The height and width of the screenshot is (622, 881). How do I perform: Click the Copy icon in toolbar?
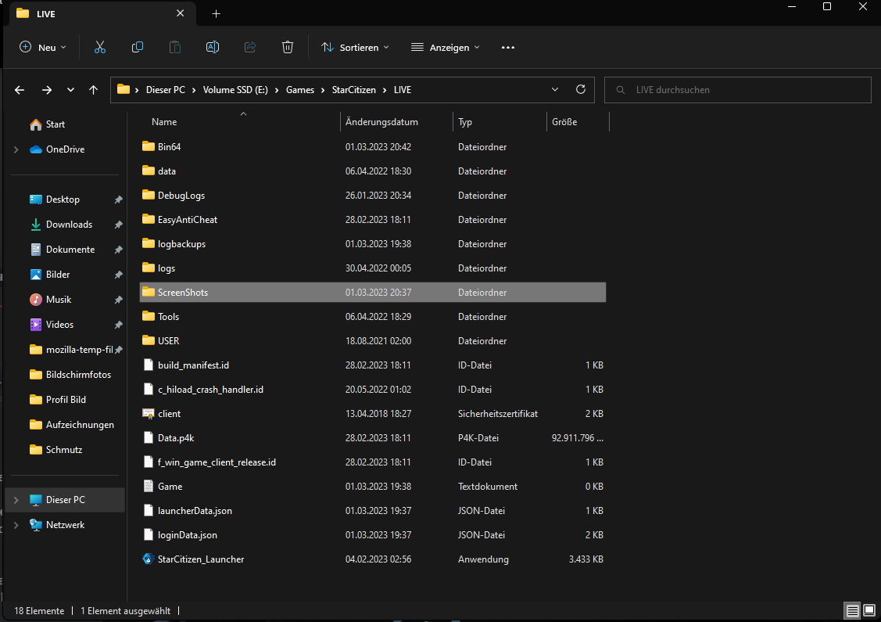(x=137, y=47)
